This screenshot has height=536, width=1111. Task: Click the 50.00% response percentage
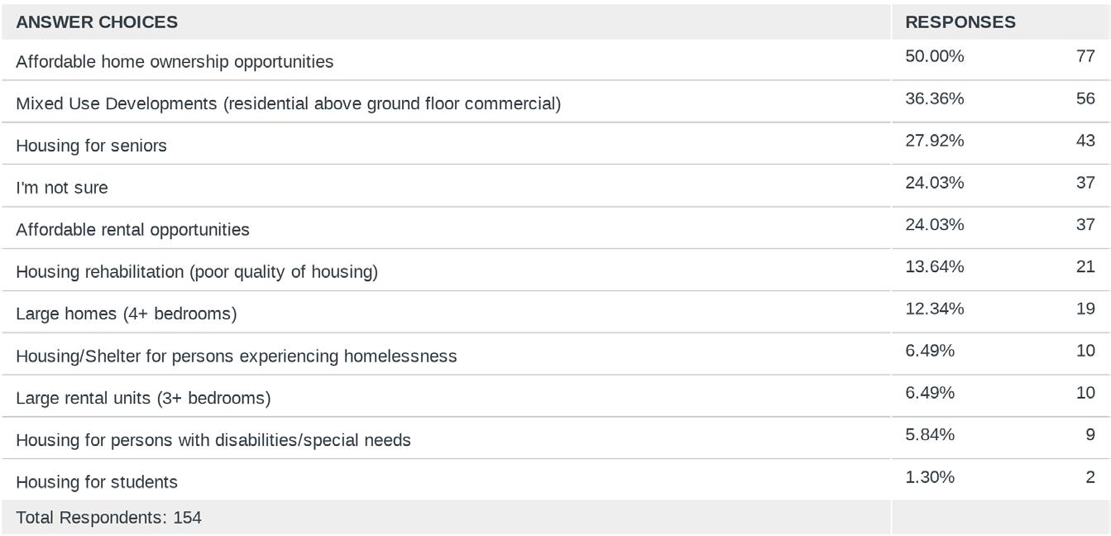(x=935, y=57)
